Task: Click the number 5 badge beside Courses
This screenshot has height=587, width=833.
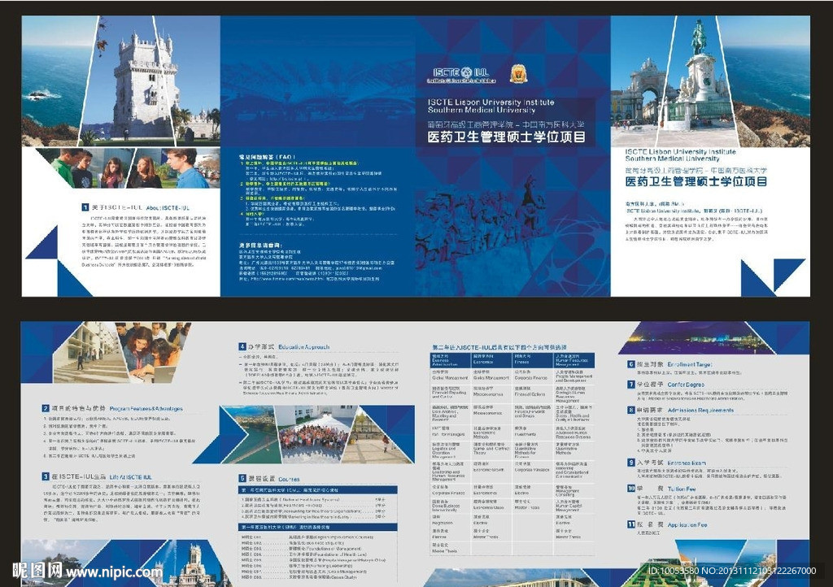Action: (x=242, y=478)
